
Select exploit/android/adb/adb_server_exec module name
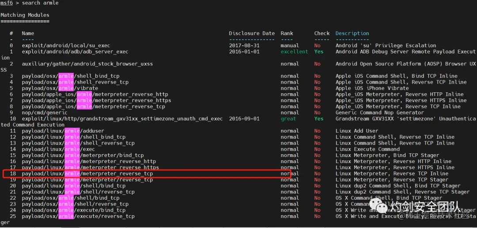click(75, 51)
